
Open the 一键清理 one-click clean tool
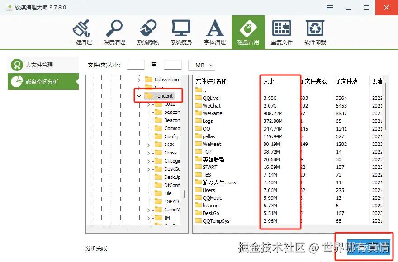point(81,32)
